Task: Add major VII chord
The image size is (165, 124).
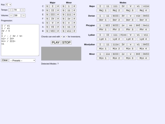Action: 53,31
